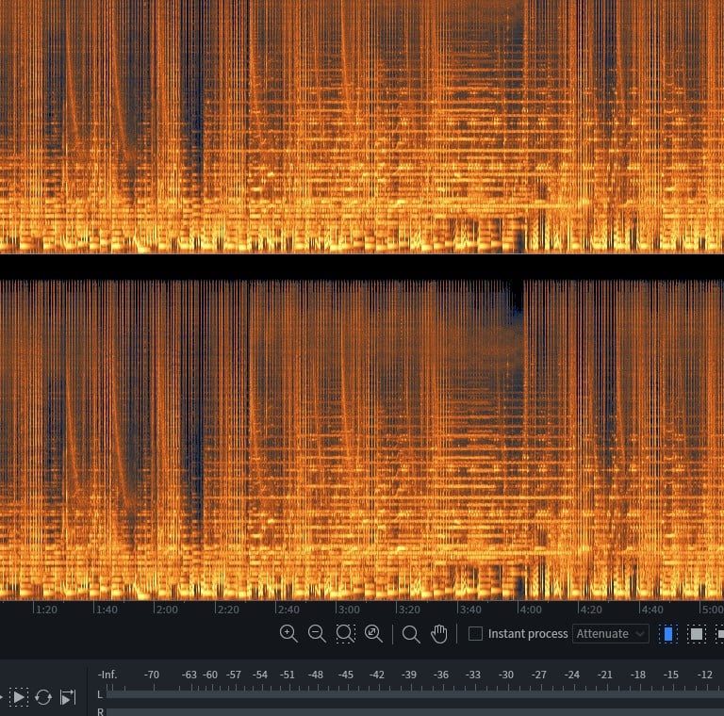Select the hand grab tool
The image size is (724, 716).
(x=439, y=633)
